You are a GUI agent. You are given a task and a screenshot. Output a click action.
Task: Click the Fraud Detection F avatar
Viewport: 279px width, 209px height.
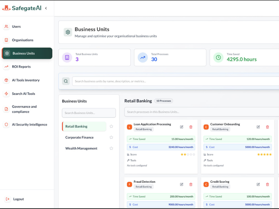(129, 184)
